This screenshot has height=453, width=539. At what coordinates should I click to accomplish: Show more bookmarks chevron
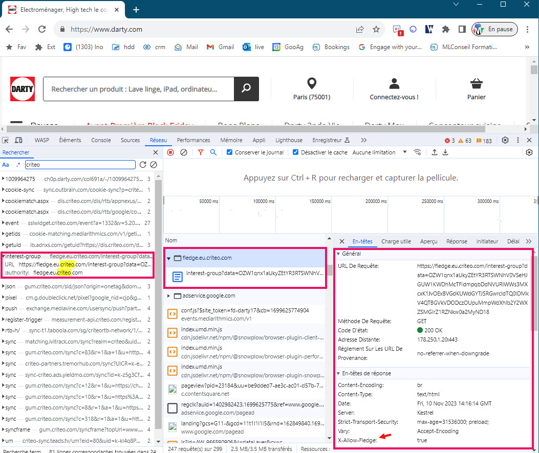(527, 47)
